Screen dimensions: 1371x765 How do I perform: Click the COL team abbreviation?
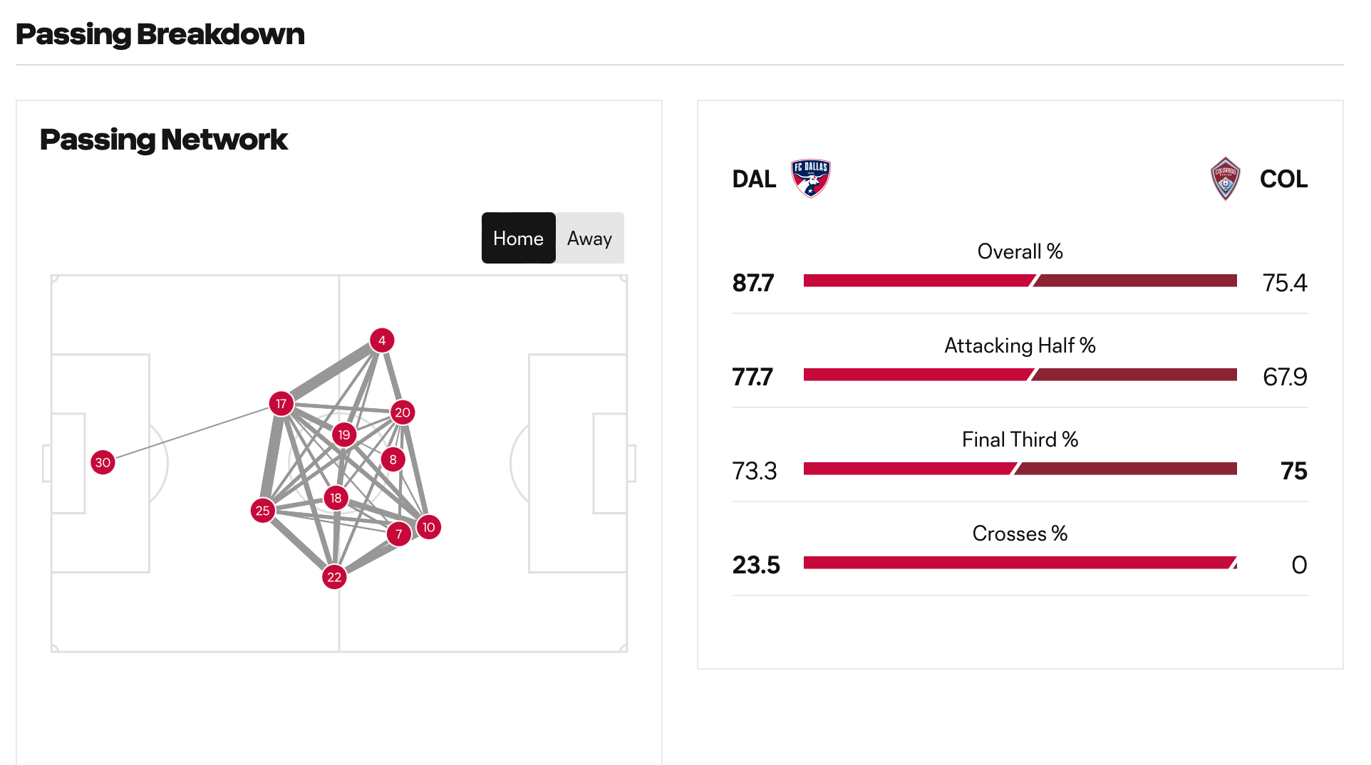point(1283,179)
